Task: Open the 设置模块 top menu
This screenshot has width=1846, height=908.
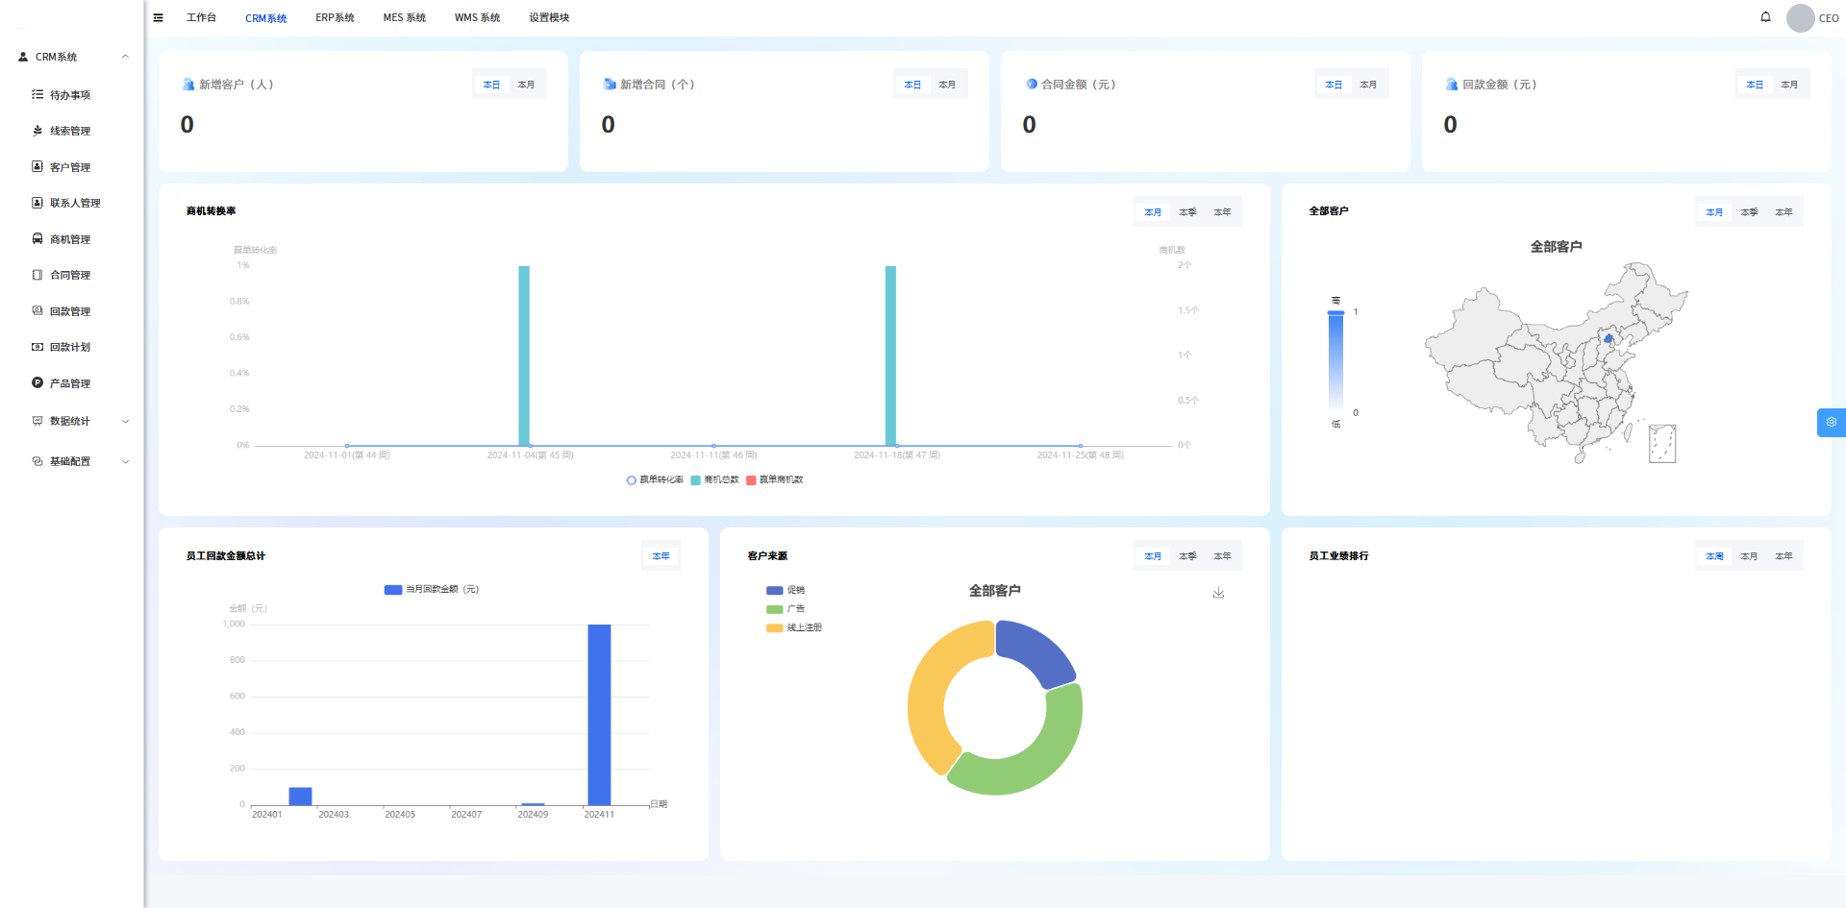Action: click(549, 17)
